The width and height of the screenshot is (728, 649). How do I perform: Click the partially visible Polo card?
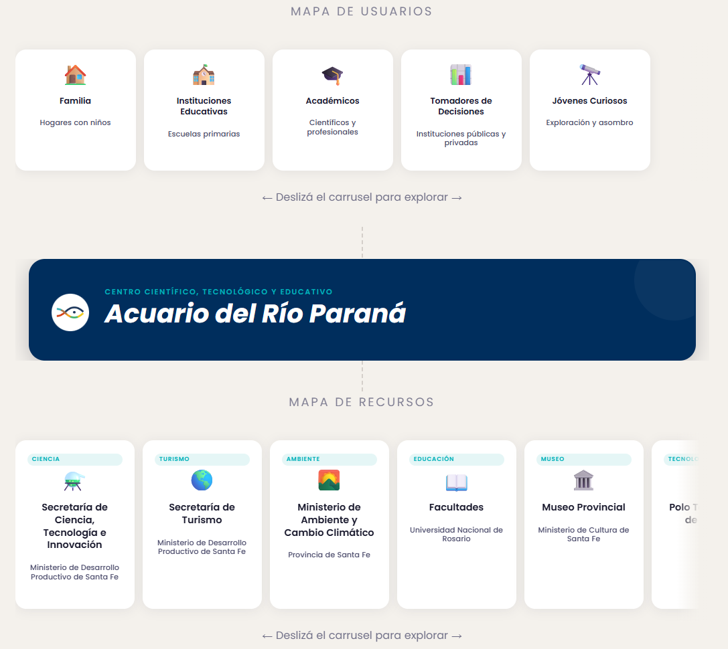tap(675, 524)
